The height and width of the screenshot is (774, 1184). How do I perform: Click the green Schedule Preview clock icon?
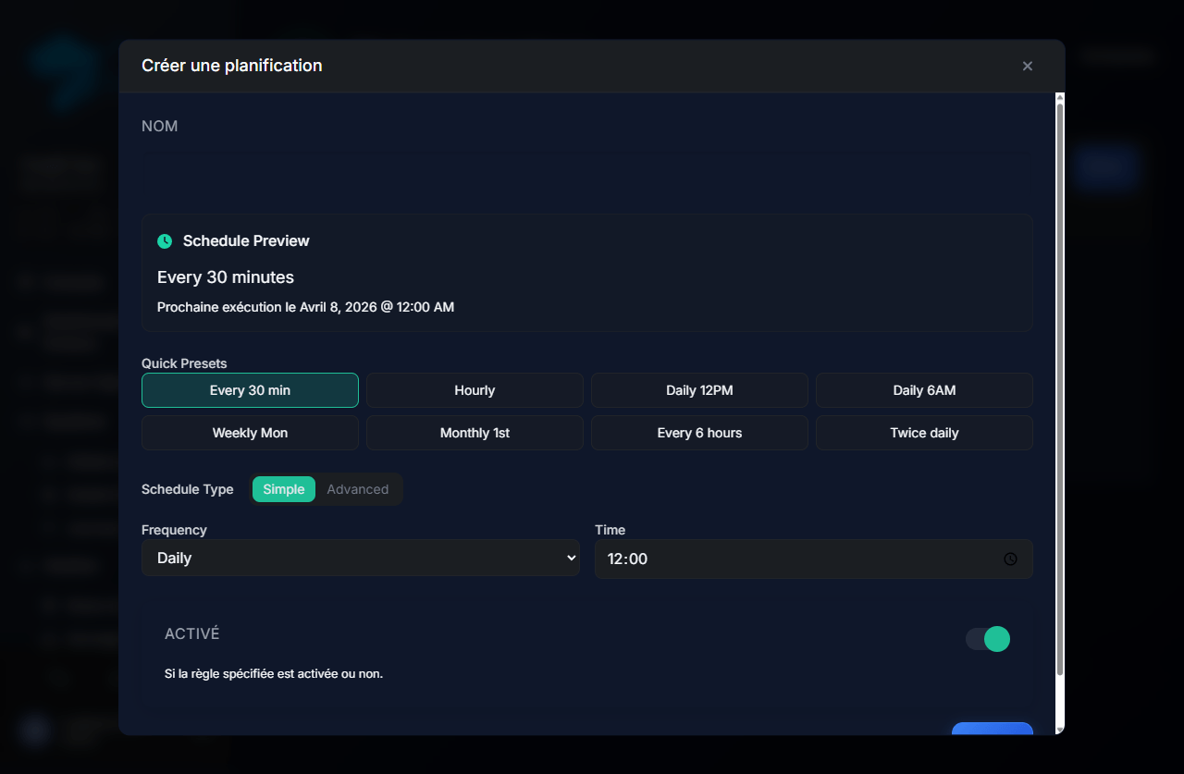coord(165,241)
